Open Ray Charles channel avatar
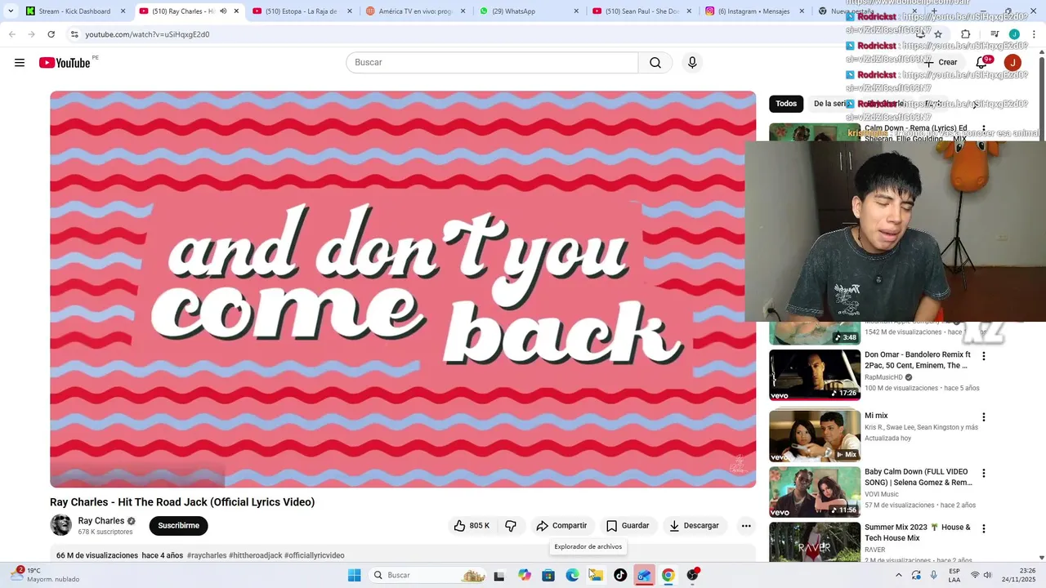The image size is (1046, 588). click(x=61, y=525)
